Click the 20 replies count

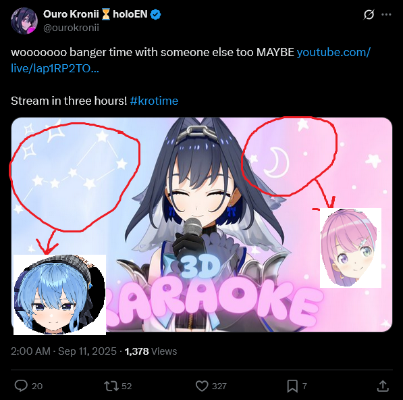pyautogui.click(x=37, y=386)
